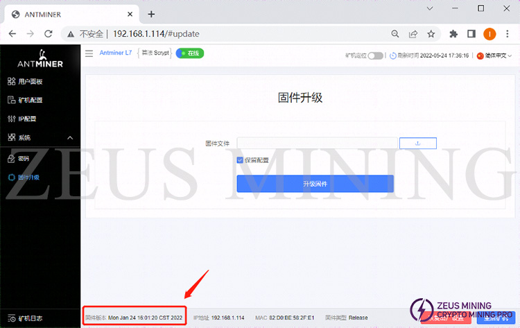The image size is (520, 328).
Task: Click the firmware file path field
Action: click(317, 144)
